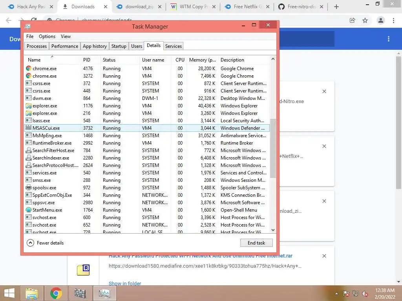Click the spoolsv.exe printer icon
The width and height of the screenshot is (402, 301).
click(x=28, y=188)
